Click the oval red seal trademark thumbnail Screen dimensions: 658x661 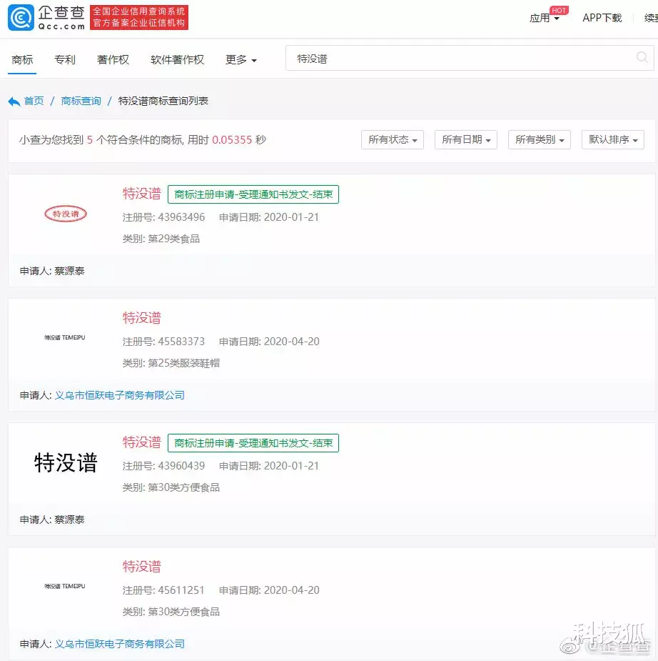tap(66, 213)
